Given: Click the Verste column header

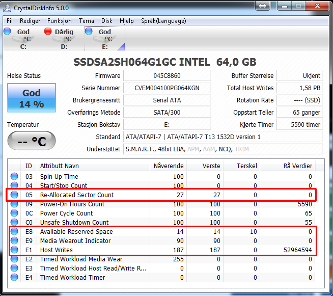Looking at the screenshot, I should tap(205, 166).
